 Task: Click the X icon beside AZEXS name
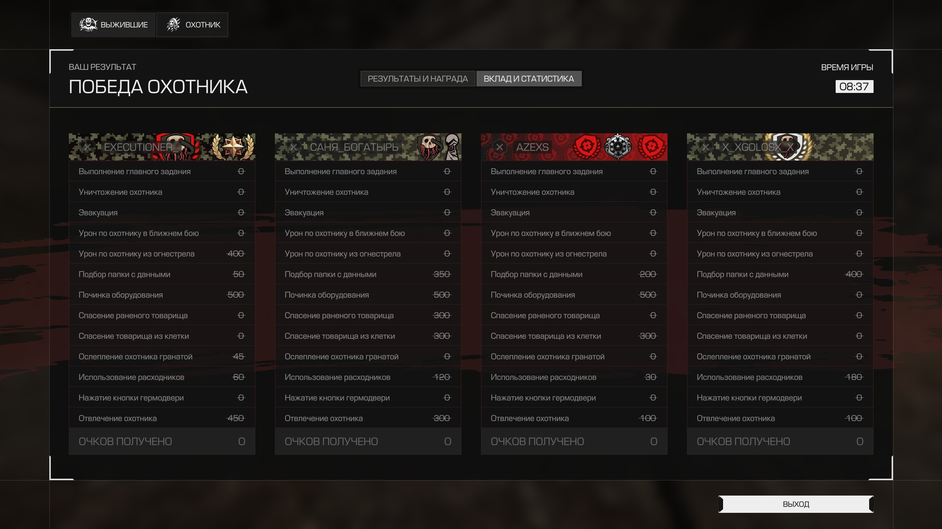click(499, 147)
